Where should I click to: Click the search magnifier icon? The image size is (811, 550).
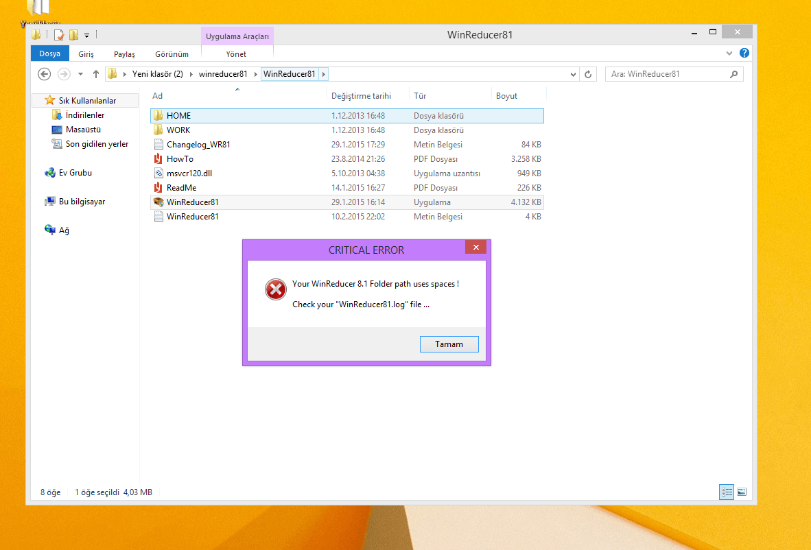click(x=734, y=75)
